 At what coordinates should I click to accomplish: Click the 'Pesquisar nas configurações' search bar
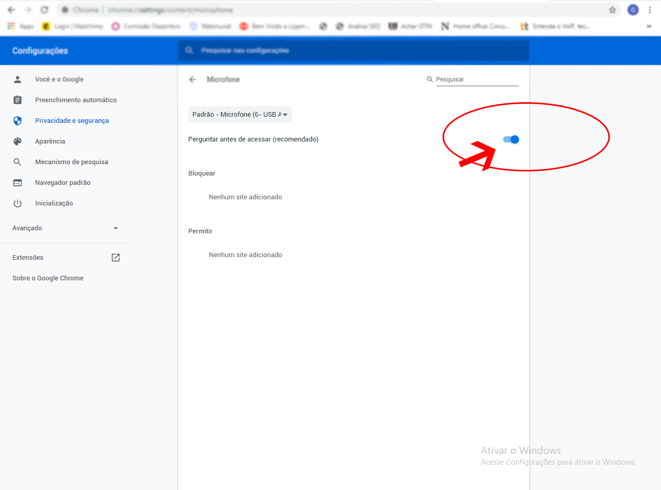click(x=353, y=51)
